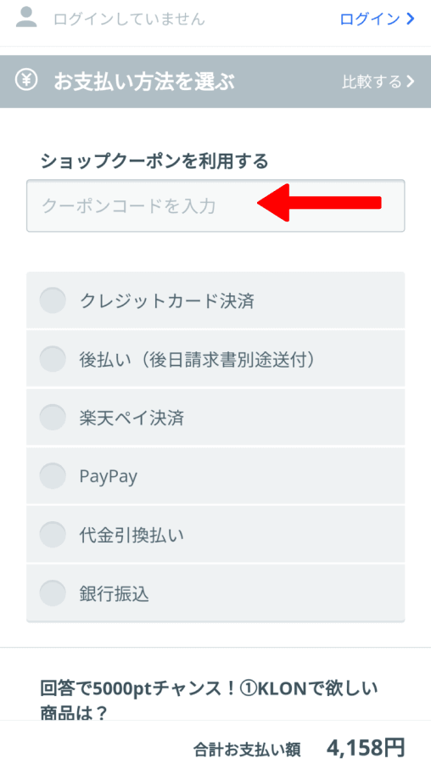The width and height of the screenshot is (431, 764).
Task: Click the 回答で5000ptチャンス survey heading
Action: pyautogui.click(x=209, y=701)
